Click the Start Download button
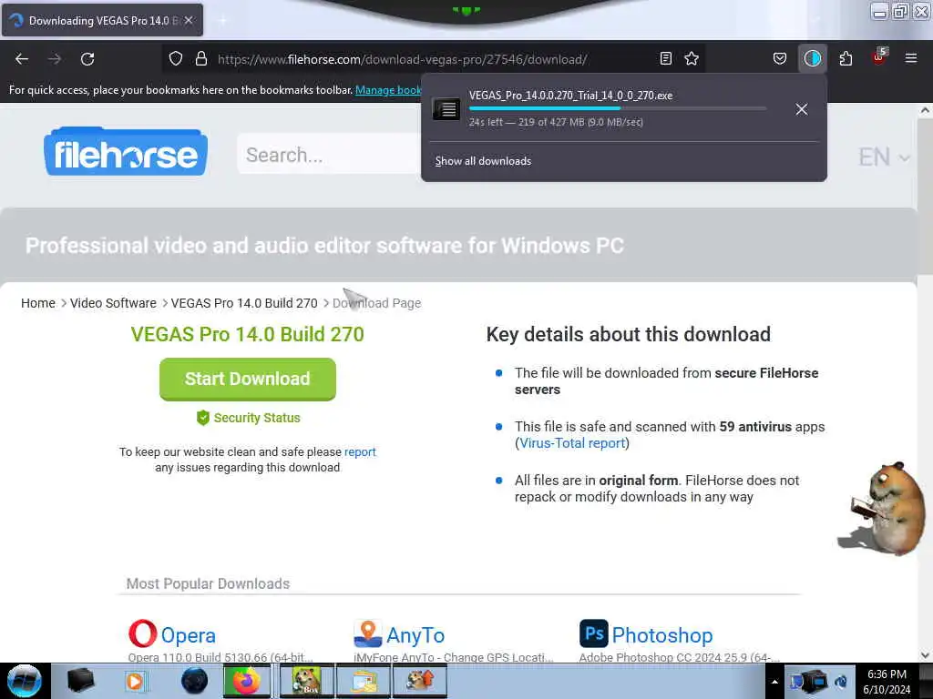The height and width of the screenshot is (699, 933). tap(248, 379)
